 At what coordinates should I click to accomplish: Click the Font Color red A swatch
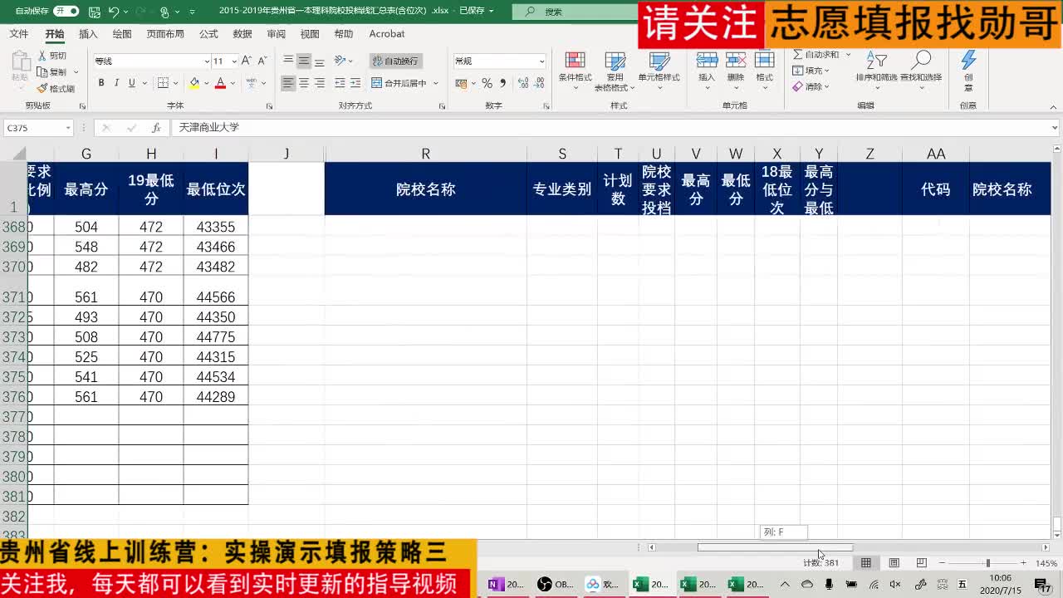click(220, 83)
